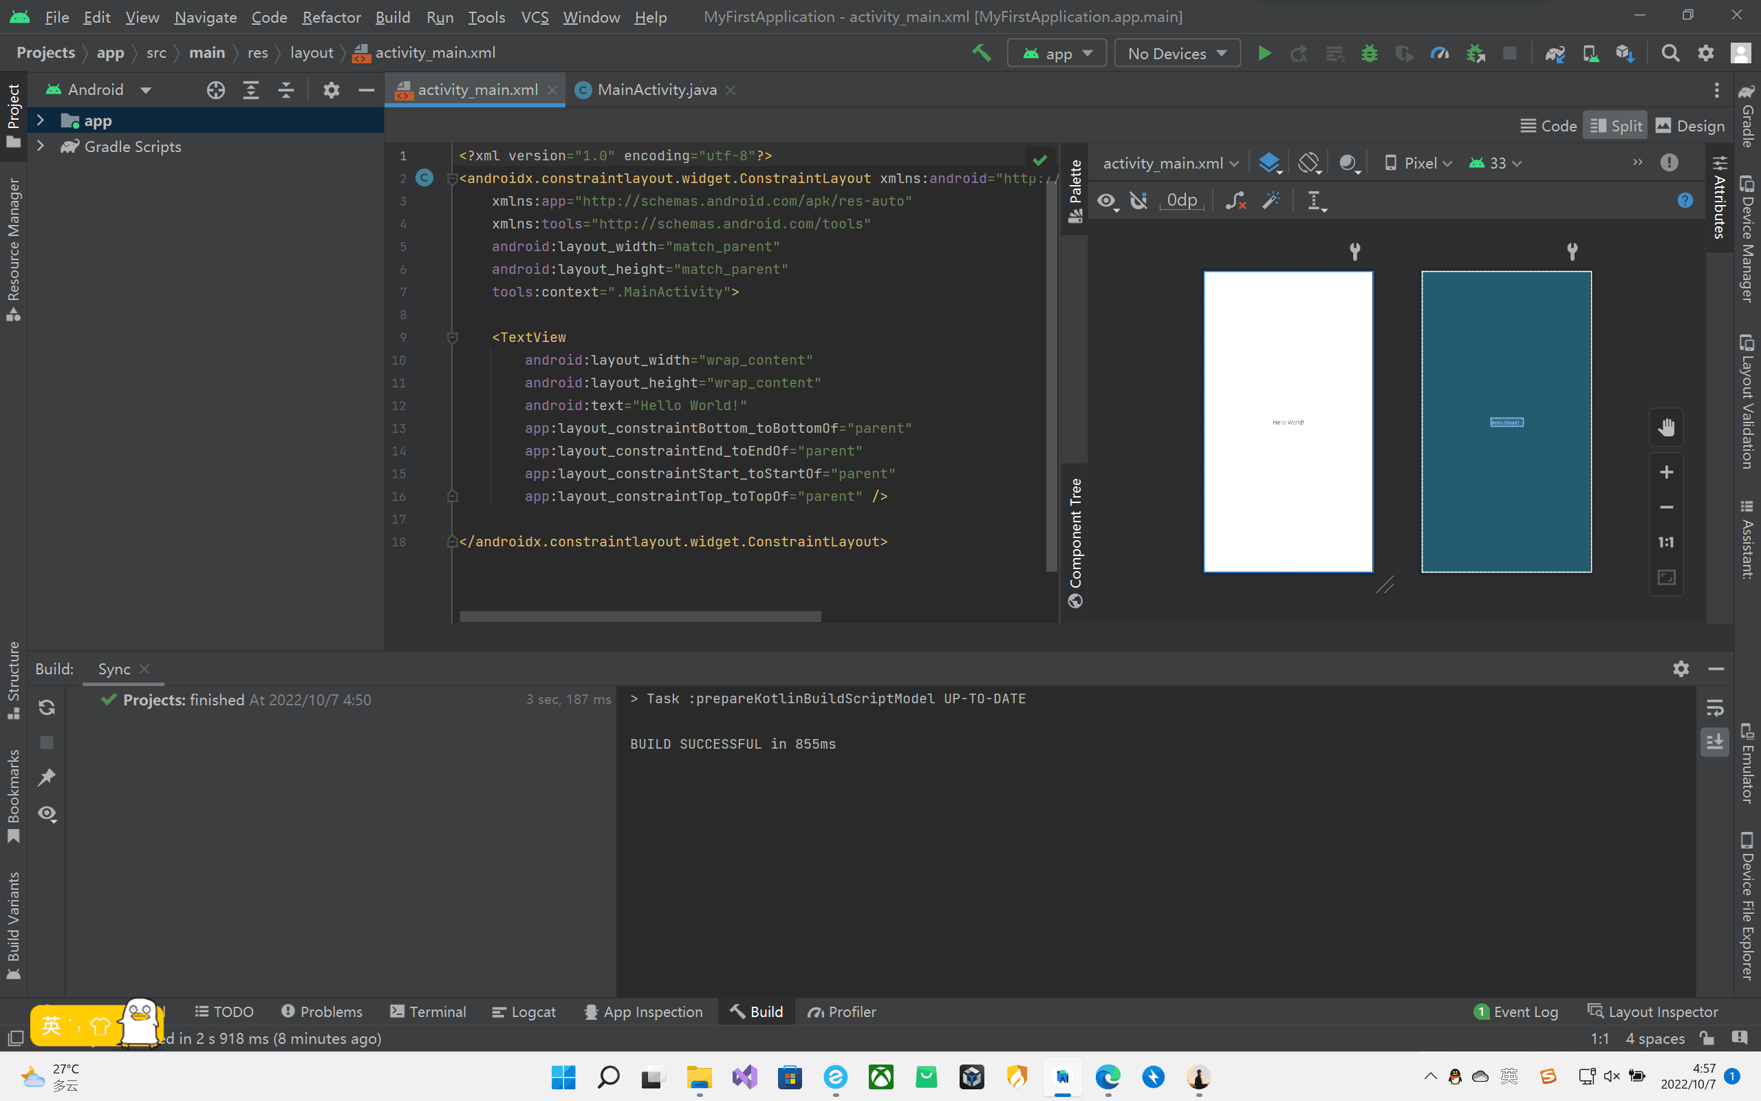Viewport: 1761px width, 1101px height.
Task: Toggle Blueprint view off in layout editor
Action: point(1272,162)
